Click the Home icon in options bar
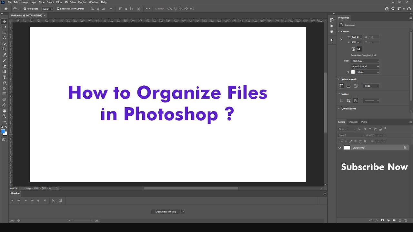The width and height of the screenshot is (413, 232). [6, 9]
